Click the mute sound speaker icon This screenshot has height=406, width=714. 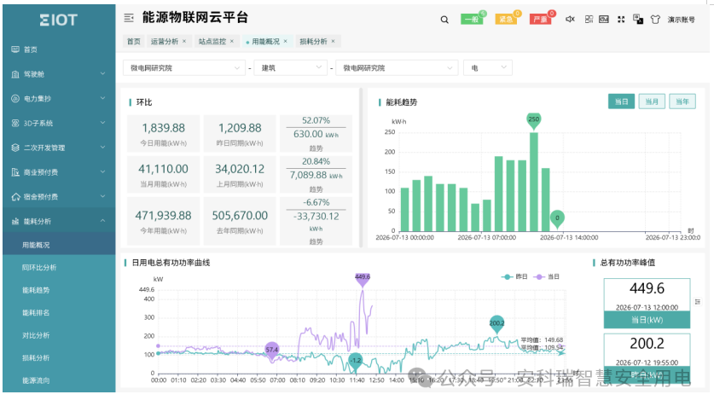pyautogui.click(x=570, y=19)
